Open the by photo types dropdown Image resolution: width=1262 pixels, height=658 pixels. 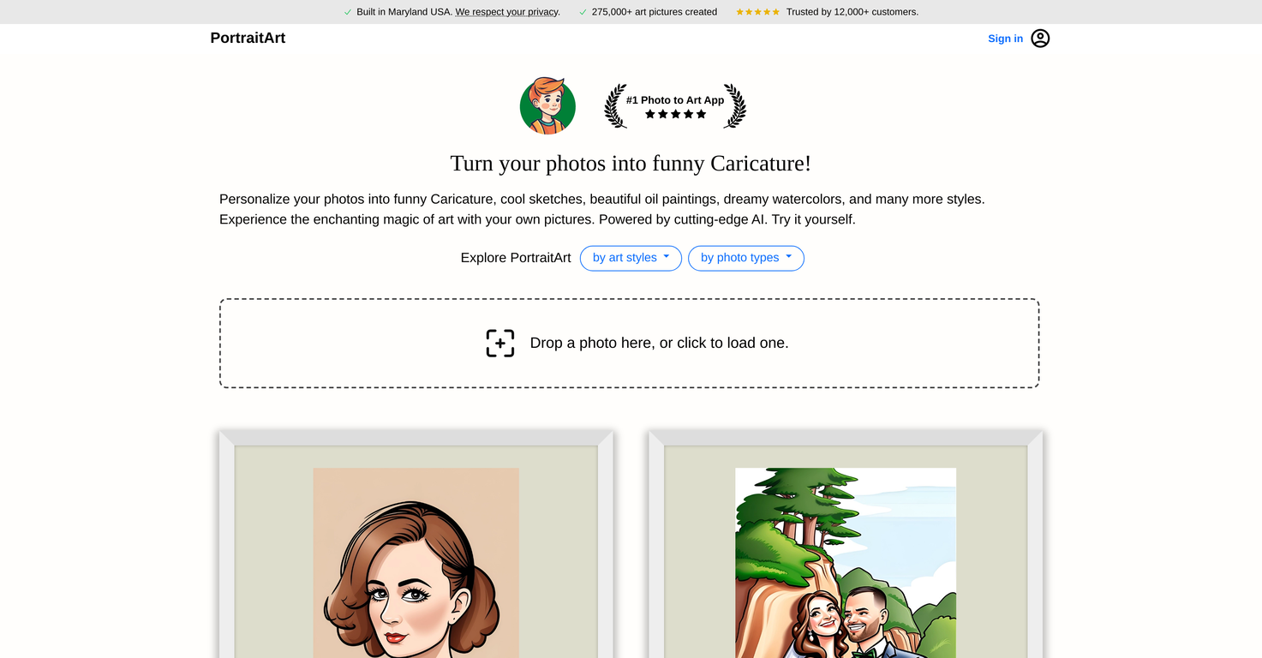coord(746,258)
